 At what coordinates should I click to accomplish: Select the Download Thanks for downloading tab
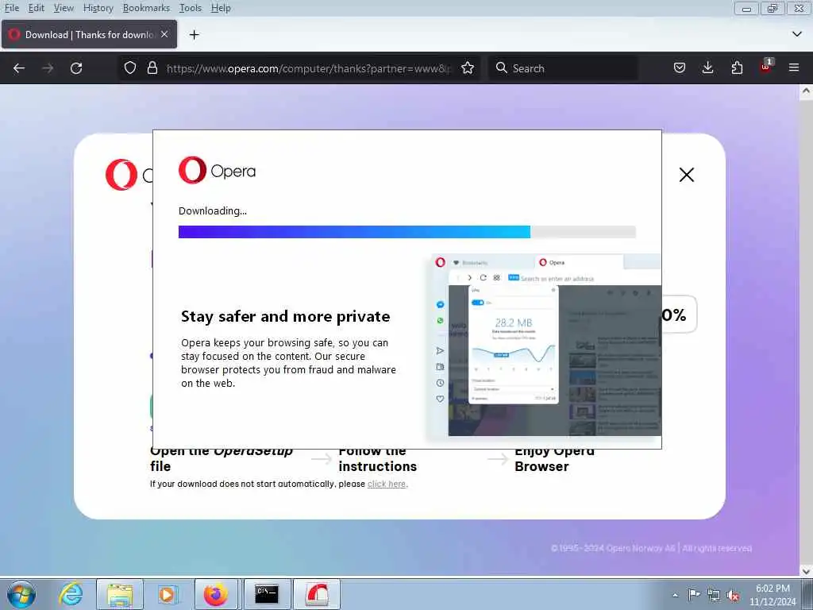[x=89, y=34]
